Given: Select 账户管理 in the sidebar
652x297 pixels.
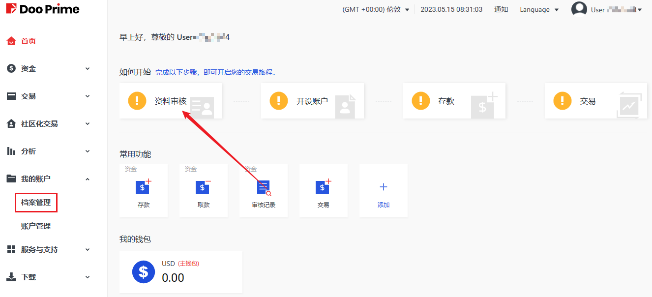Looking at the screenshot, I should (x=36, y=226).
